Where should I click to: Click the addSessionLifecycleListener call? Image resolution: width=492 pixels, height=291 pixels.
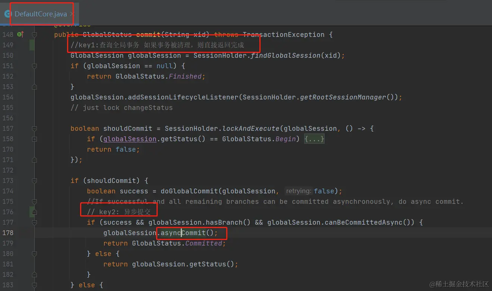click(x=183, y=97)
